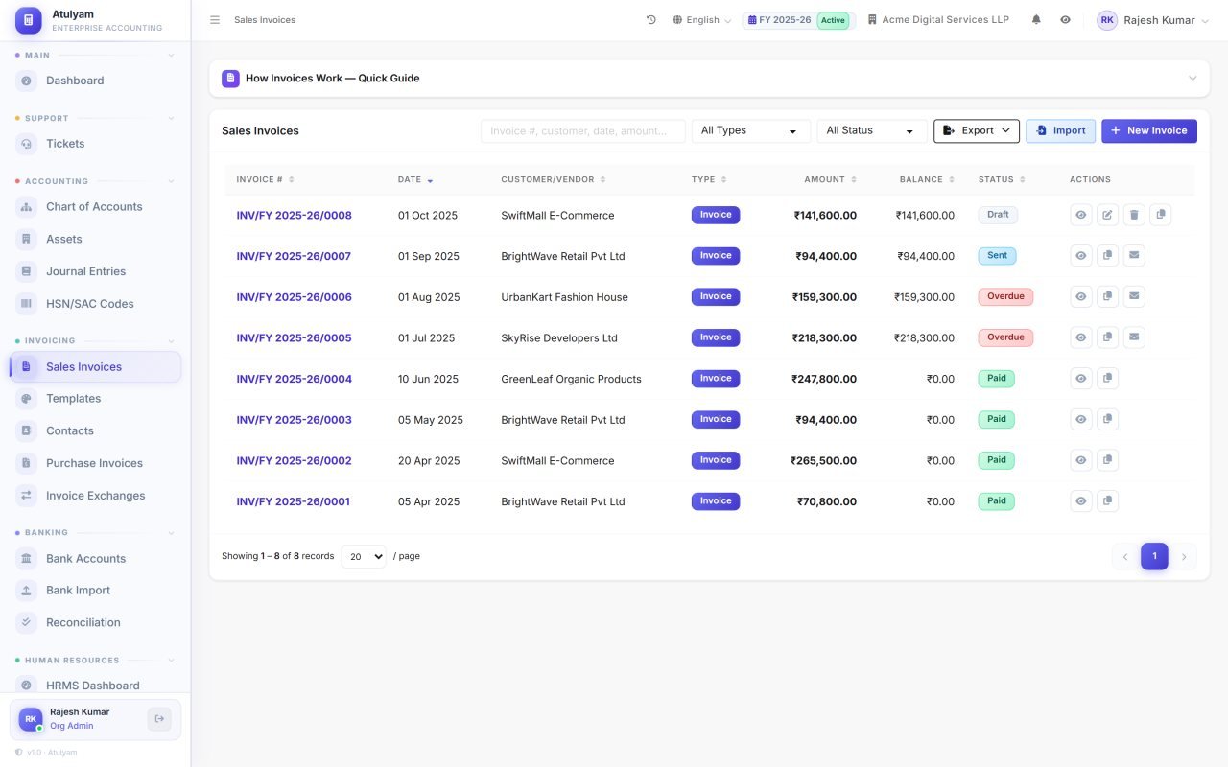Duplicate invoice 0008 via copy icon

pos(1160,215)
